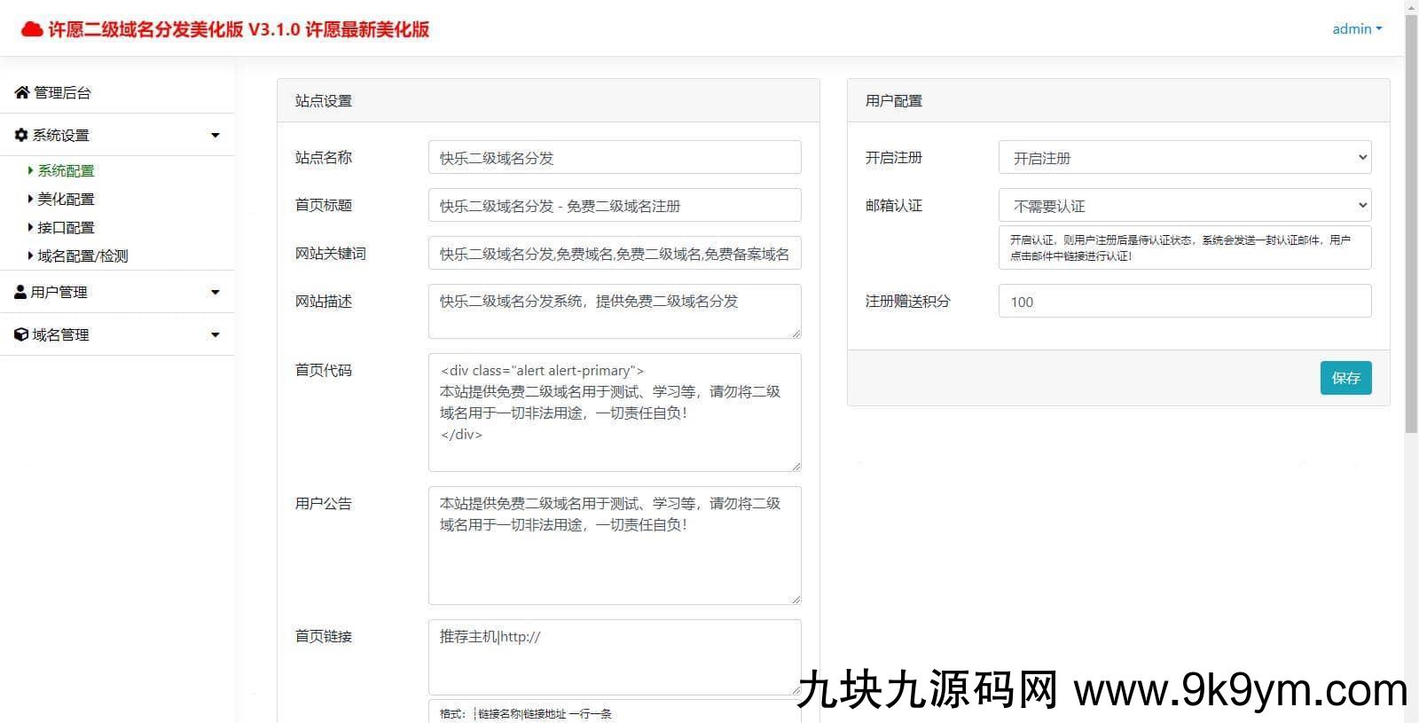Click the site title 许愿二级域名分发美化版 link
Viewport: 1419px width, 723px height.
(x=225, y=29)
